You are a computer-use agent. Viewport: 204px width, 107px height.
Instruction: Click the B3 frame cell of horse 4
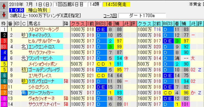tap(4, 47)
